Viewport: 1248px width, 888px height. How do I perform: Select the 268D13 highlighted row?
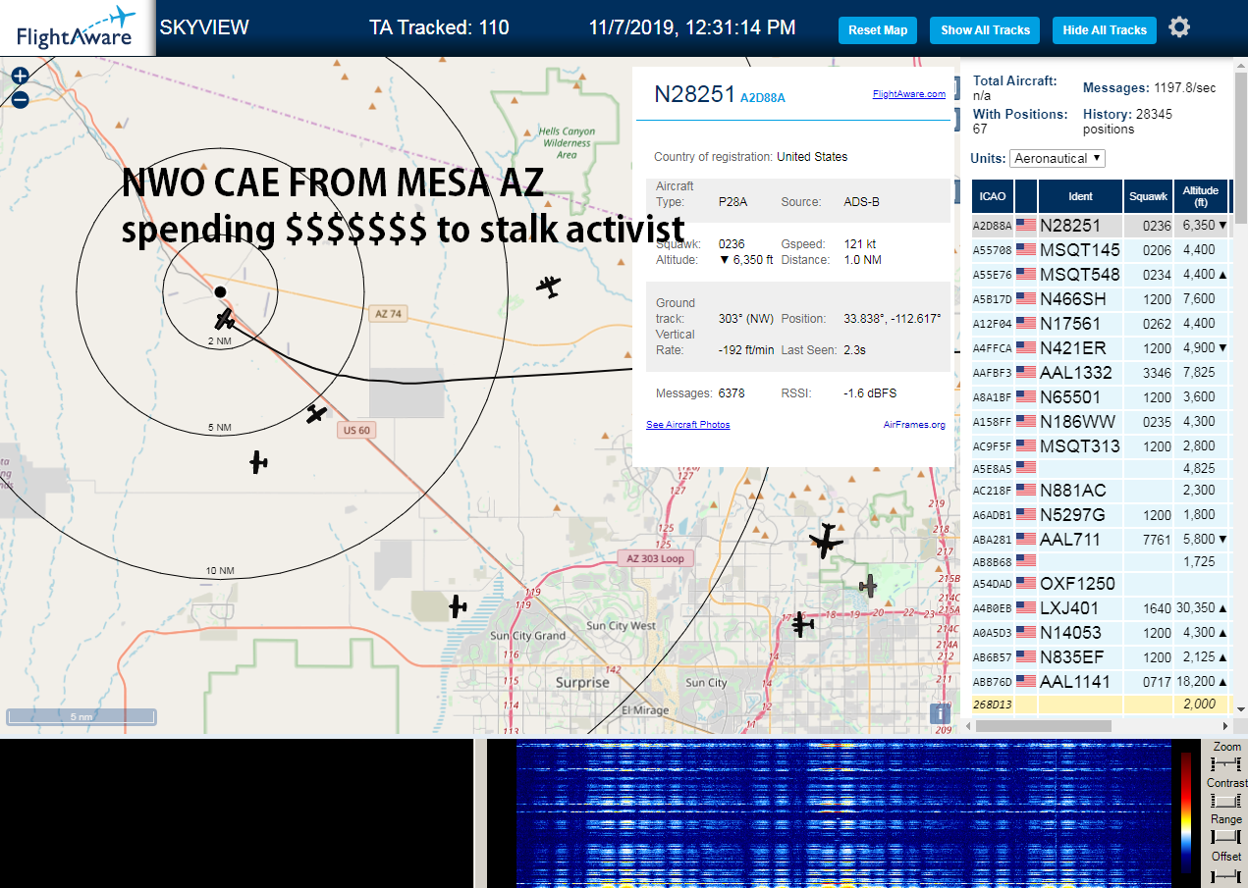1100,705
